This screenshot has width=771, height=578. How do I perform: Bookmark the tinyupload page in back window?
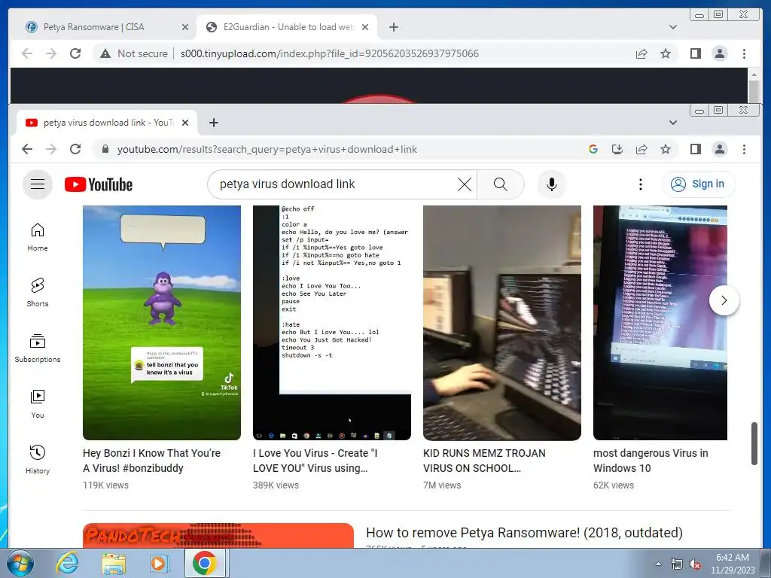click(x=666, y=53)
